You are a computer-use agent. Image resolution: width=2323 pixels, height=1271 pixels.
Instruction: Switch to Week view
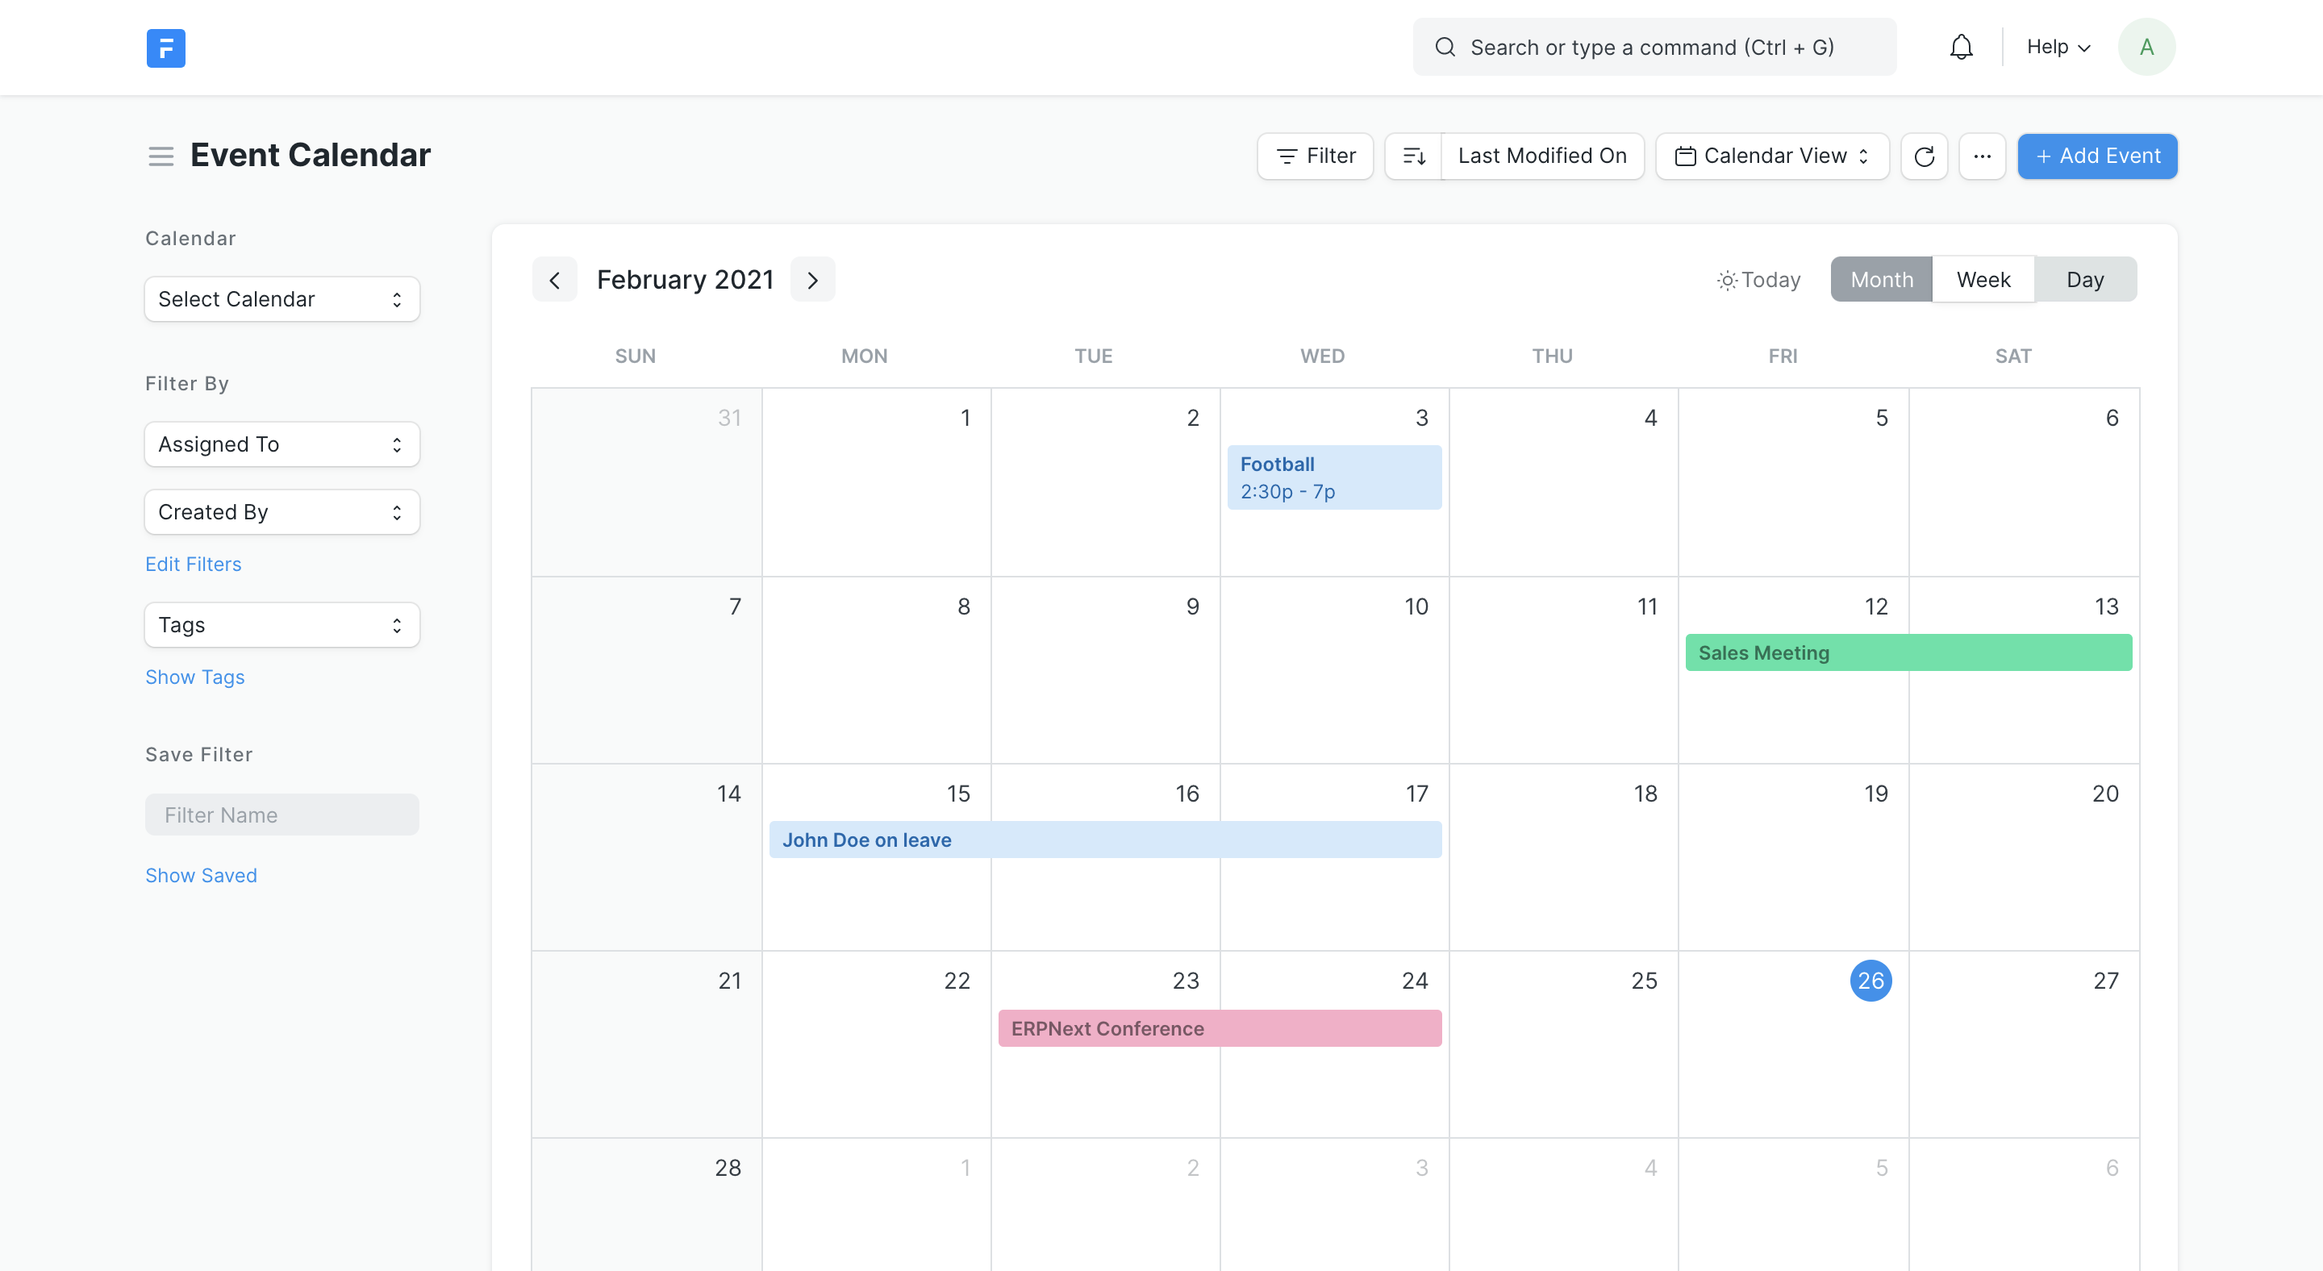click(x=1983, y=279)
